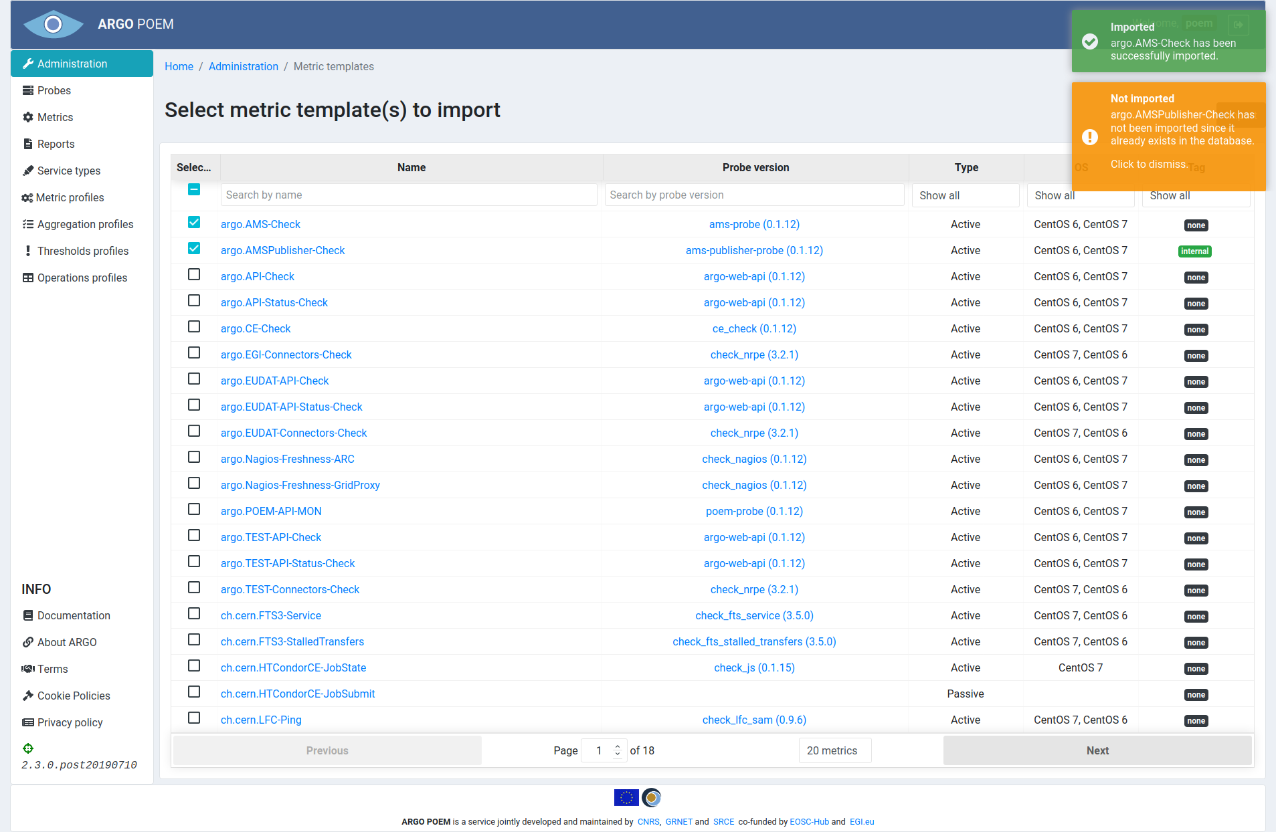Screen dimensions: 1276x832
Task: Check argo.API-Check checkbox
Action: click(194, 274)
